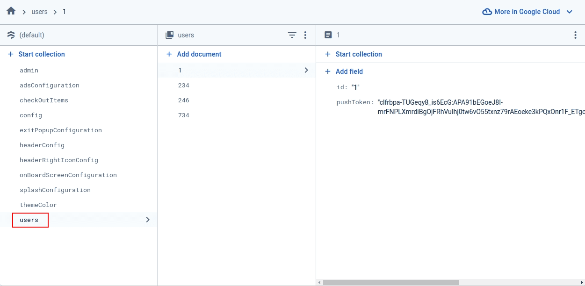Open filter icon in users column
The height and width of the screenshot is (286, 585).
click(292, 35)
